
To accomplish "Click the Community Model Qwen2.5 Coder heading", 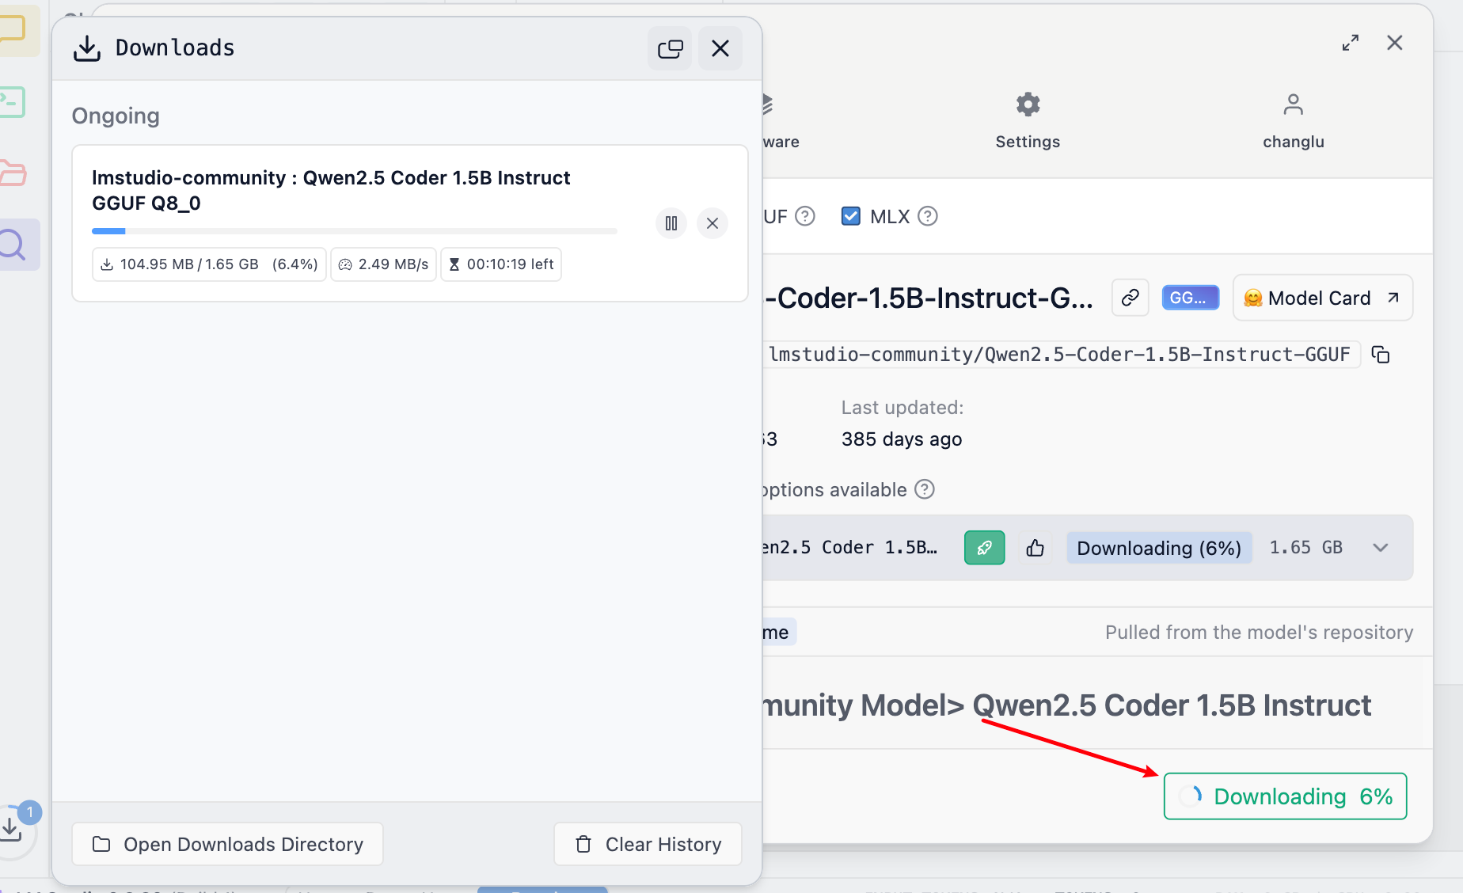I will coord(1067,705).
